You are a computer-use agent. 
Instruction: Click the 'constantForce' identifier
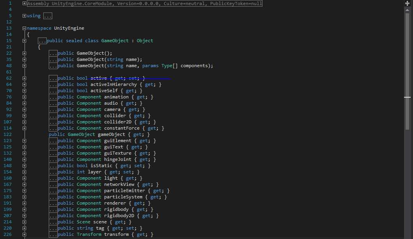[x=122, y=128]
